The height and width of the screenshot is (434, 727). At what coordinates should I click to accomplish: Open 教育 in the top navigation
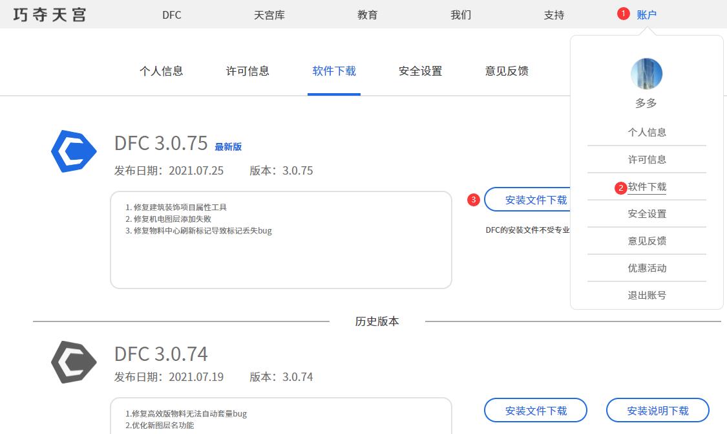[368, 15]
